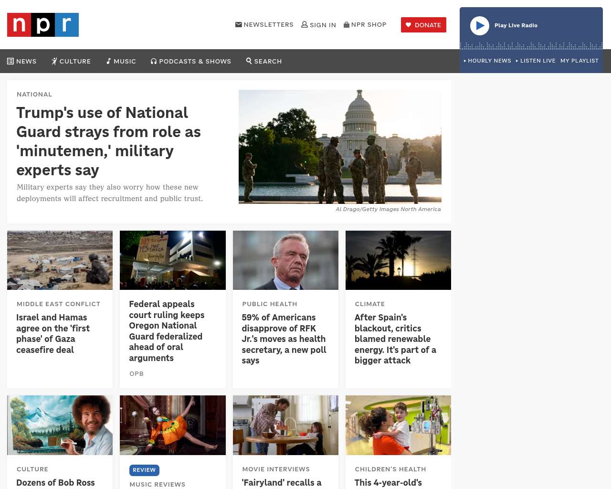The image size is (611, 489).
Task: Click the OPB source label
Action: (x=137, y=373)
